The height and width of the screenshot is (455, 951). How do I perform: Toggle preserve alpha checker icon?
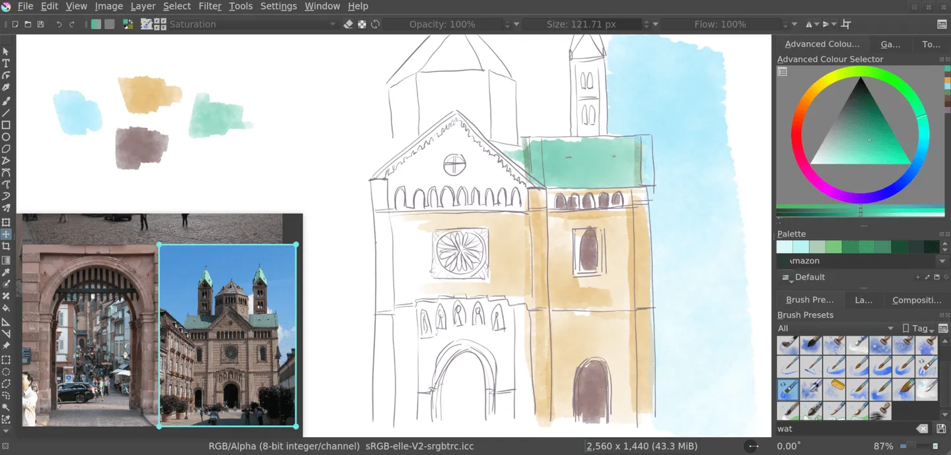tap(362, 24)
